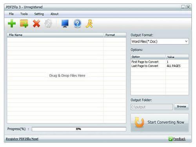Click the orange Add Folder icon
The height and width of the screenshot is (147, 196).
click(24, 24)
